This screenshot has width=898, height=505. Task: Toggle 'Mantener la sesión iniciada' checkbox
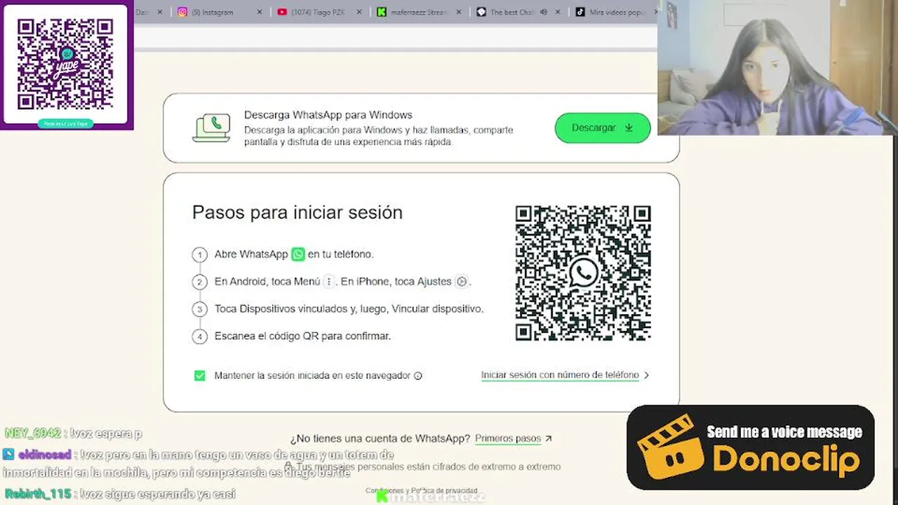click(200, 376)
